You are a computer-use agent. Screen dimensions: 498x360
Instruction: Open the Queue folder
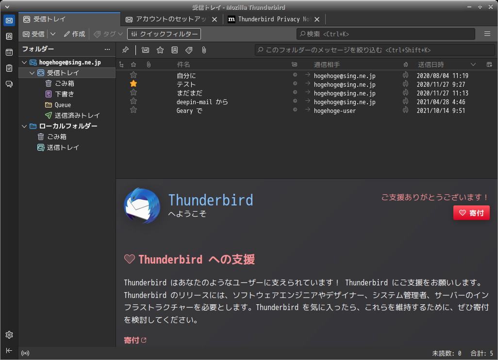point(58,105)
